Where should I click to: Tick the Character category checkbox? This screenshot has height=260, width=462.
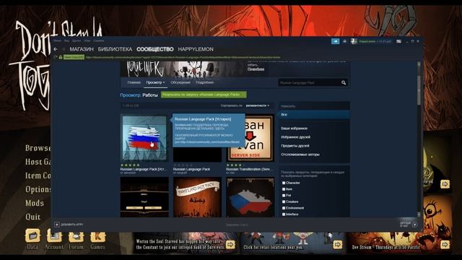[284, 183]
